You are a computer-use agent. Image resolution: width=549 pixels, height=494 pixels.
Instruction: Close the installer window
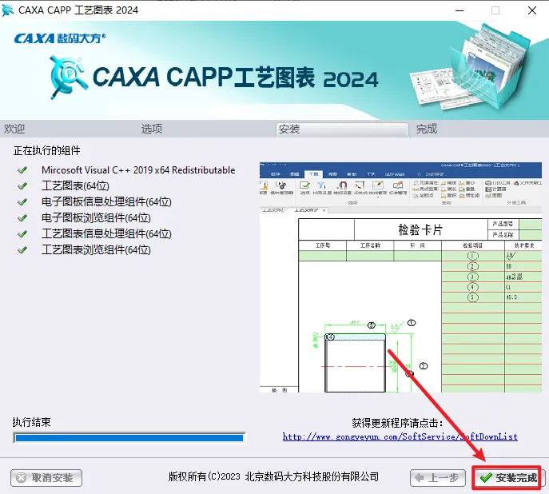532,10
